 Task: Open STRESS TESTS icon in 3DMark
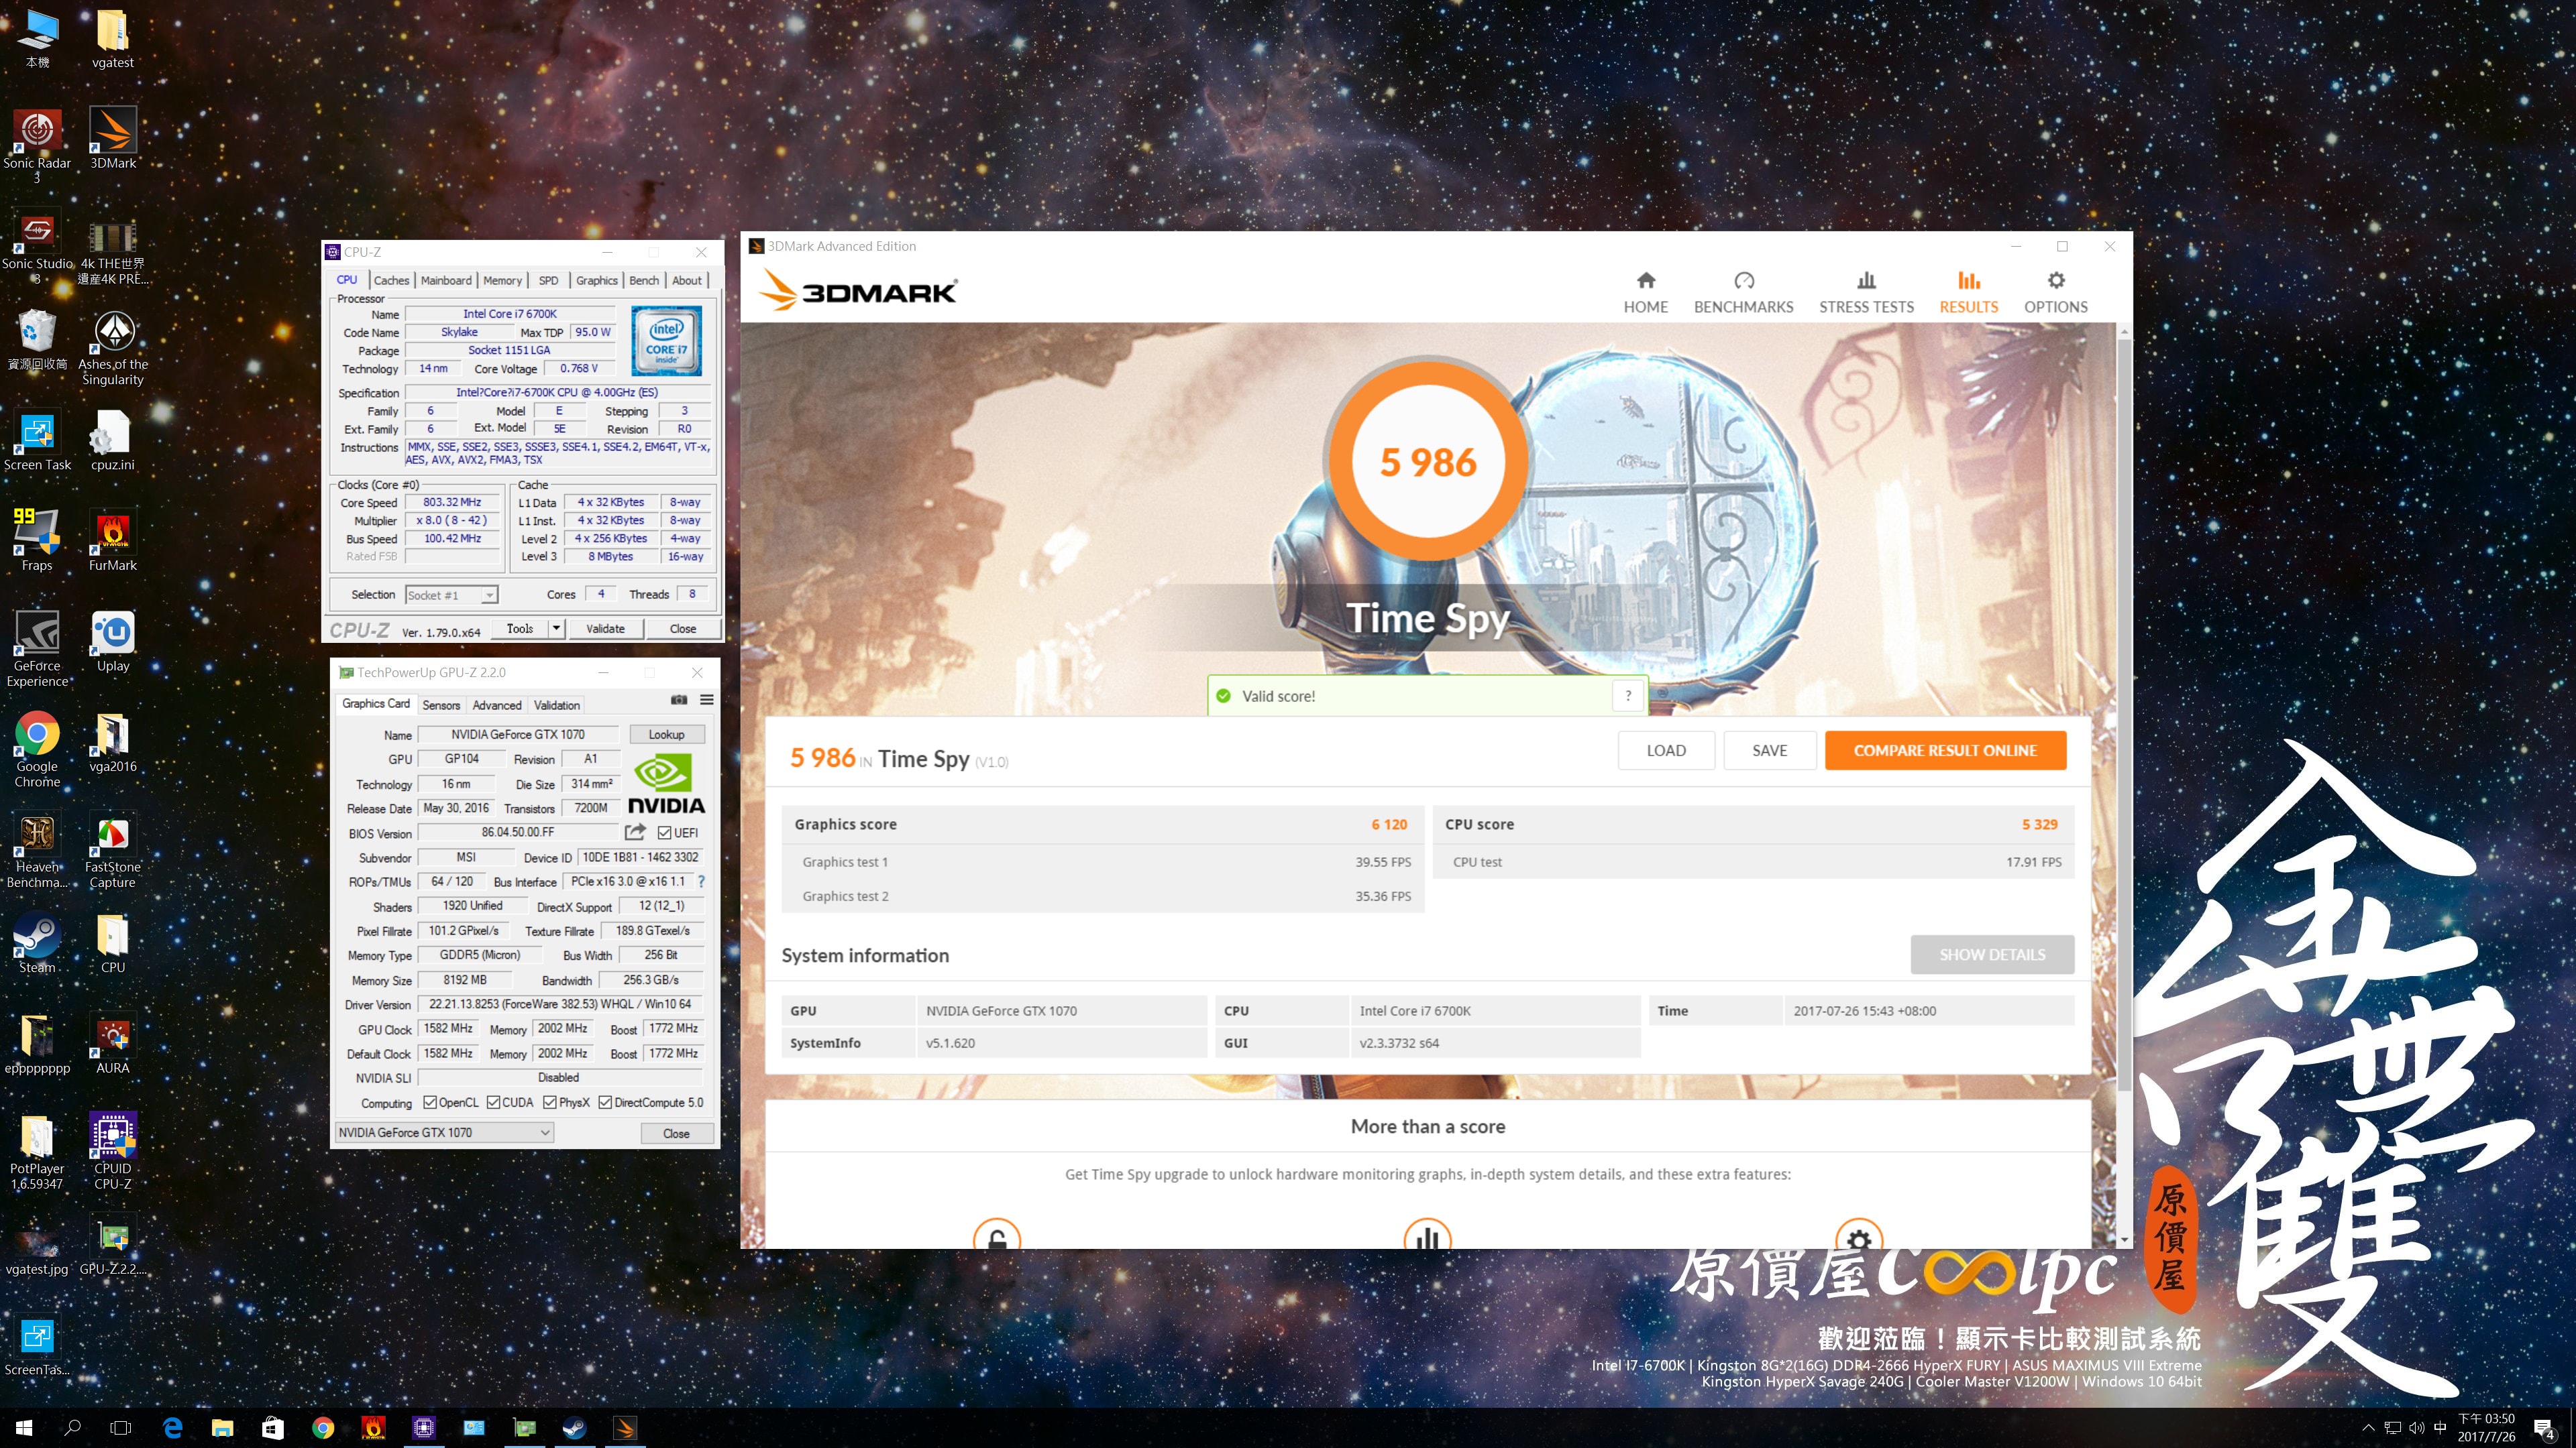(1866, 280)
